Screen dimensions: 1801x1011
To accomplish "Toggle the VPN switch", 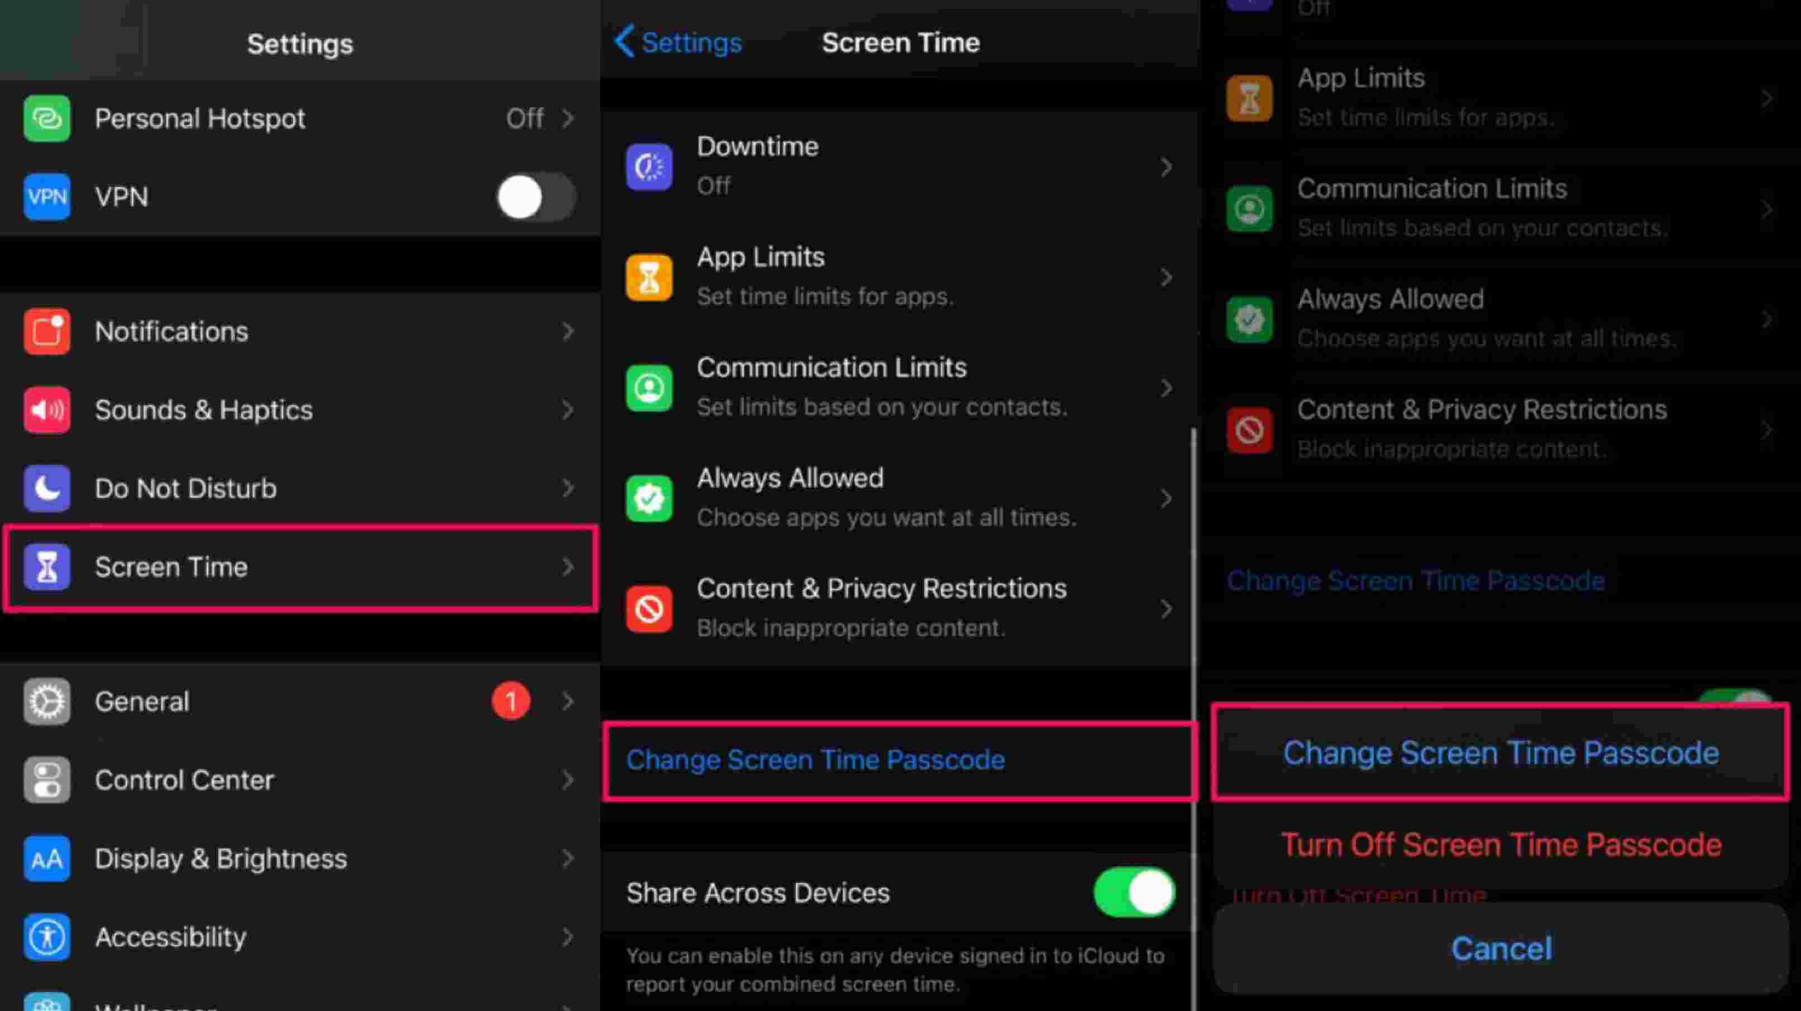I will click(536, 197).
